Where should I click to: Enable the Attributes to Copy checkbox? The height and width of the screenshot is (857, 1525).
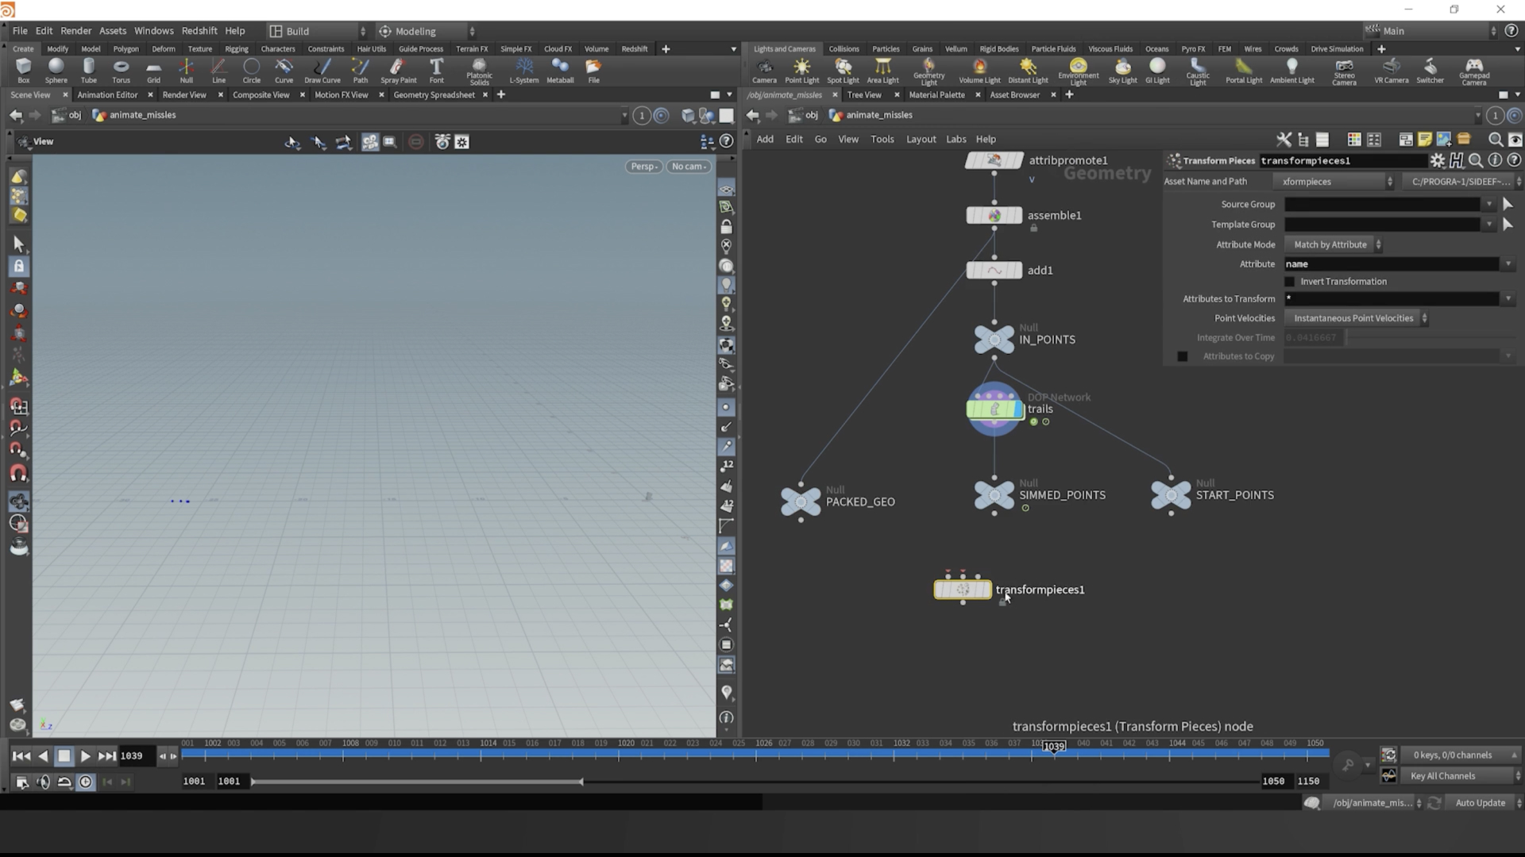coord(1182,356)
